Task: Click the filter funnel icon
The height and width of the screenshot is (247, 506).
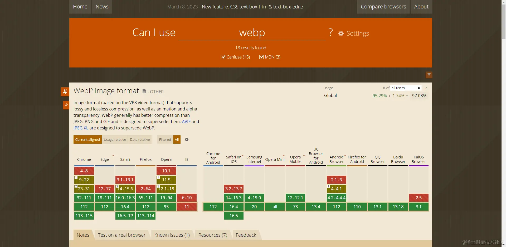Action: pyautogui.click(x=429, y=75)
